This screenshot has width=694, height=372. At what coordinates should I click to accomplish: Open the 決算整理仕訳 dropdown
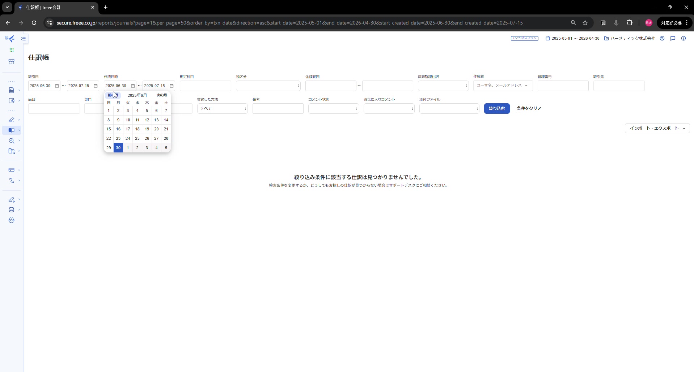click(443, 86)
